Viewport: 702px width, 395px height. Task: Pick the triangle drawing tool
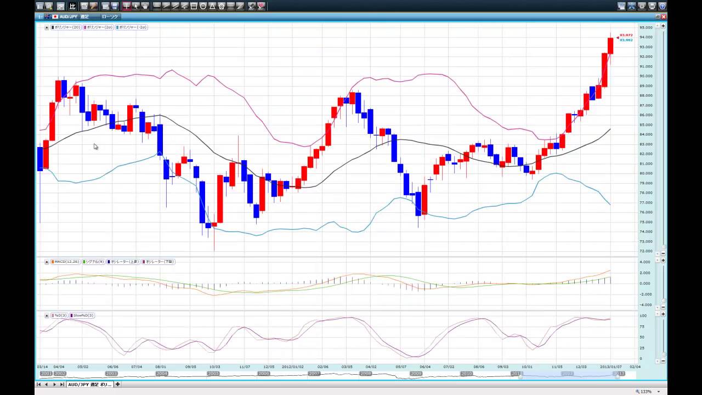[212, 6]
